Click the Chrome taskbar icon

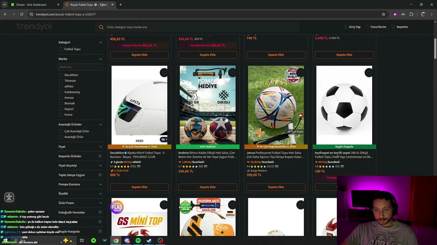[116, 241]
